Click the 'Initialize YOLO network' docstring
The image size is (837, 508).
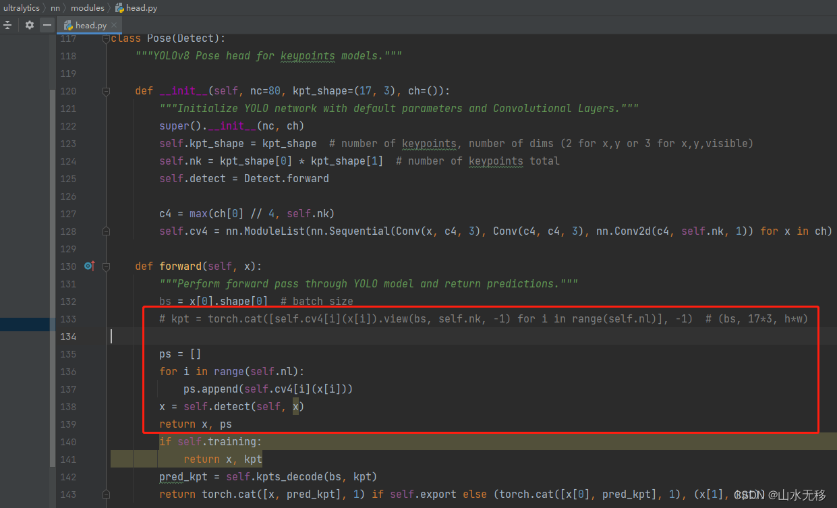(399, 109)
